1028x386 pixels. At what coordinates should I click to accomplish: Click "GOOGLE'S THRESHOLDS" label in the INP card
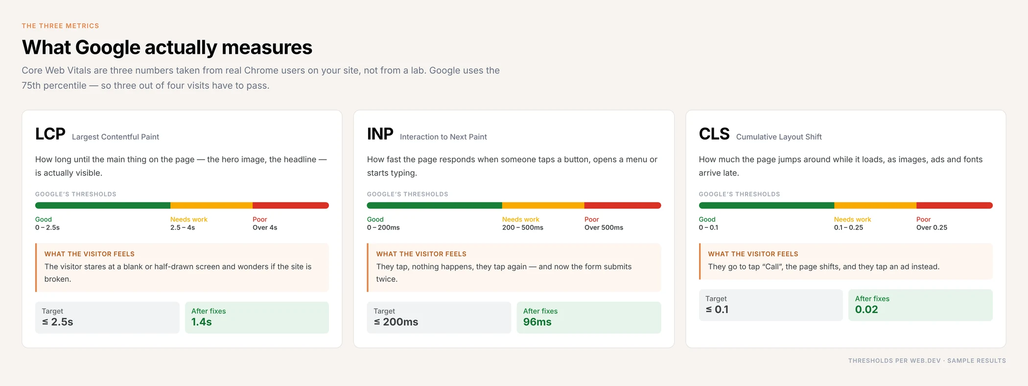[x=408, y=194]
